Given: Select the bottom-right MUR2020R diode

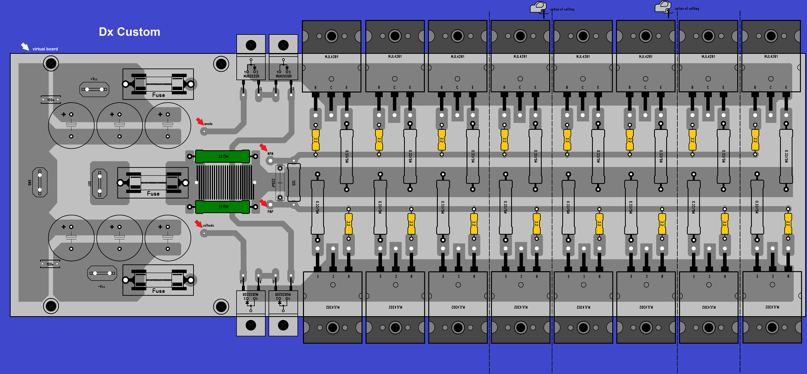Looking at the screenshot, I should [283, 313].
